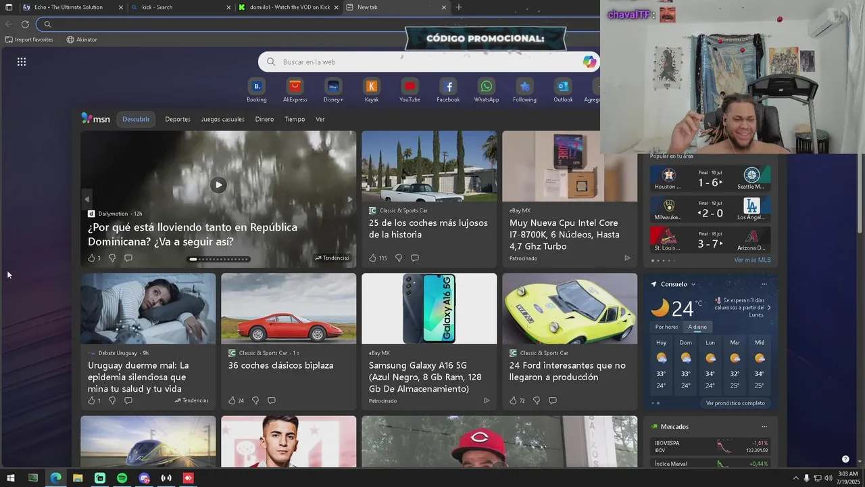Screen dimensions: 865x487
Task: Open File Explorer from the taskbar
Action: pyautogui.click(x=78, y=478)
